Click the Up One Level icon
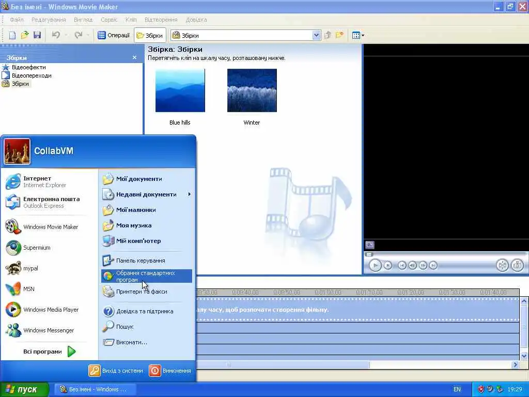Viewport: 529px width, 397px height. (328, 35)
